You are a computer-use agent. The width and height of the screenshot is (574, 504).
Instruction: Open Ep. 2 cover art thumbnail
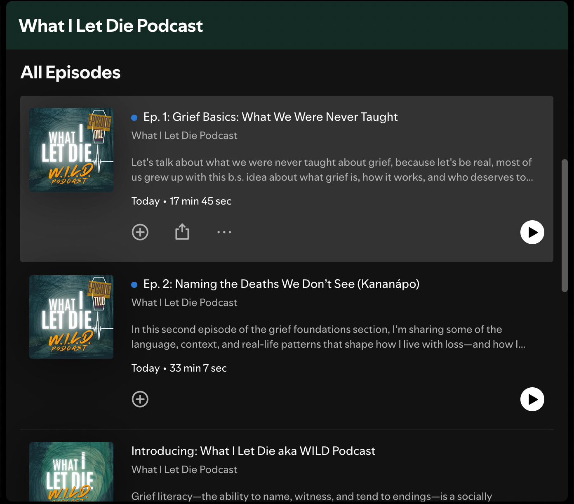[x=71, y=317]
